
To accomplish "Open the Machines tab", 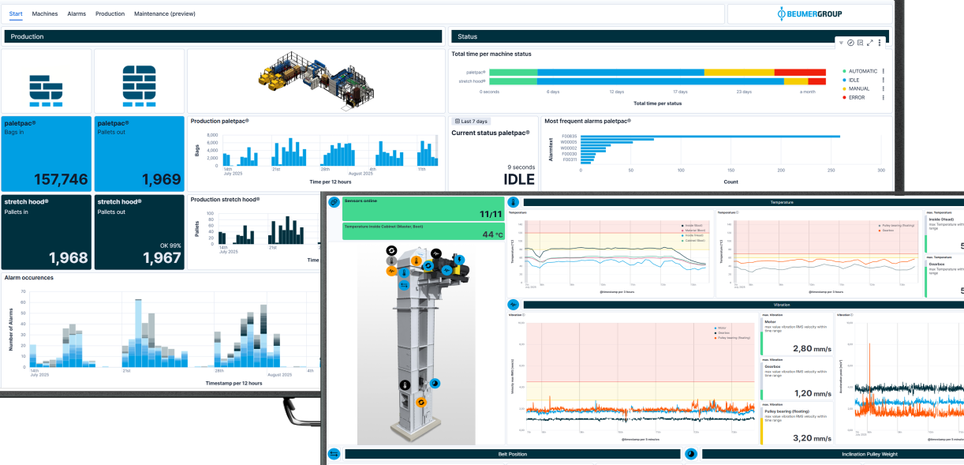I will (45, 14).
